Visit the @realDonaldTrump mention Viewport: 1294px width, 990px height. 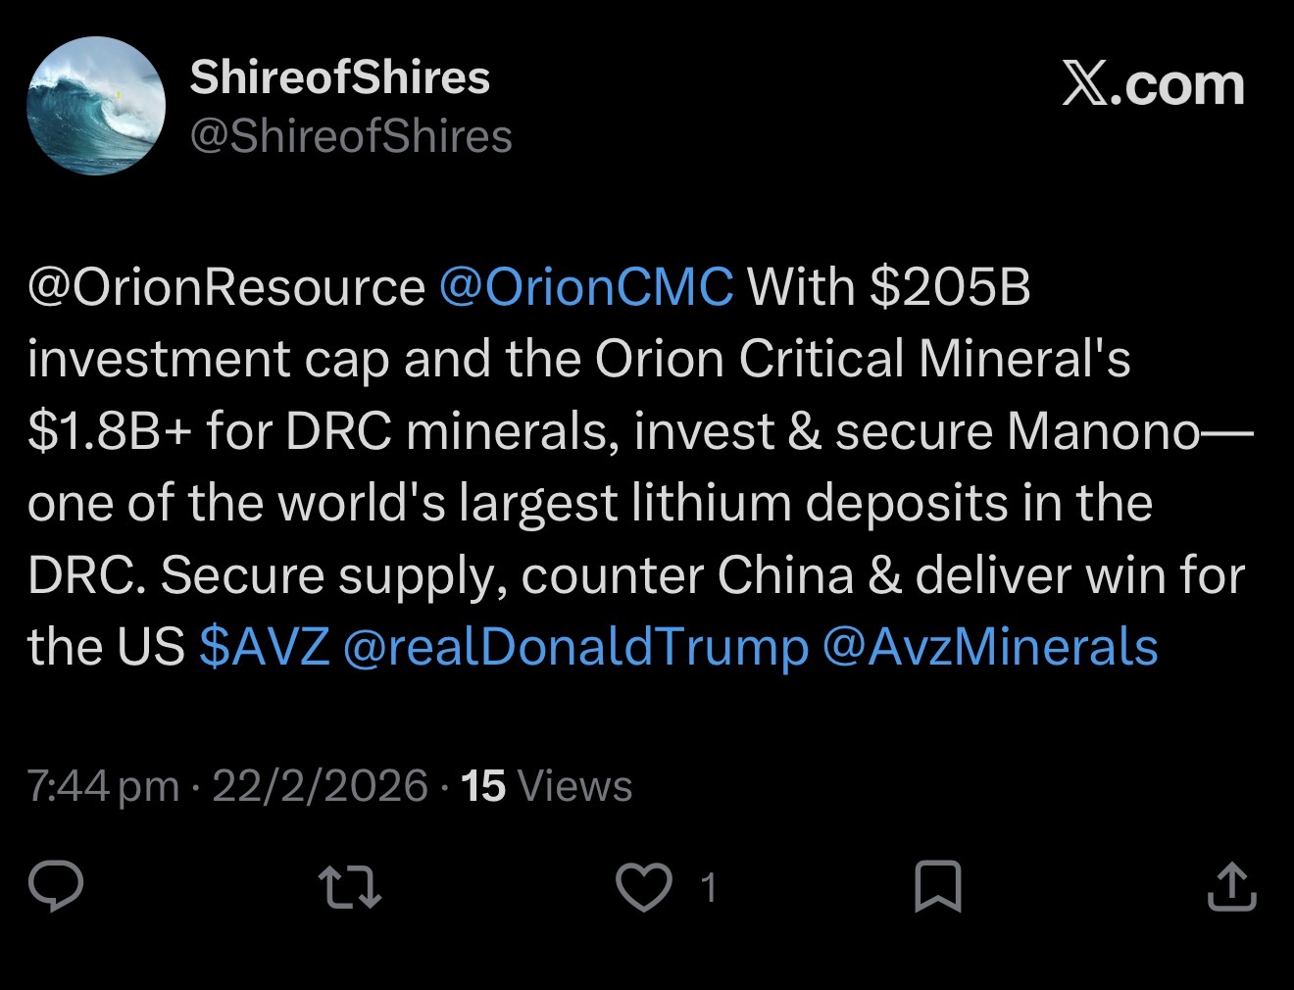tap(576, 647)
